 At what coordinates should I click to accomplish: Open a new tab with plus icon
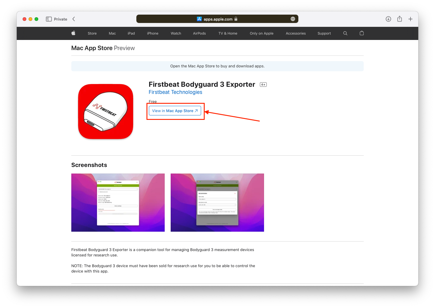(x=411, y=19)
